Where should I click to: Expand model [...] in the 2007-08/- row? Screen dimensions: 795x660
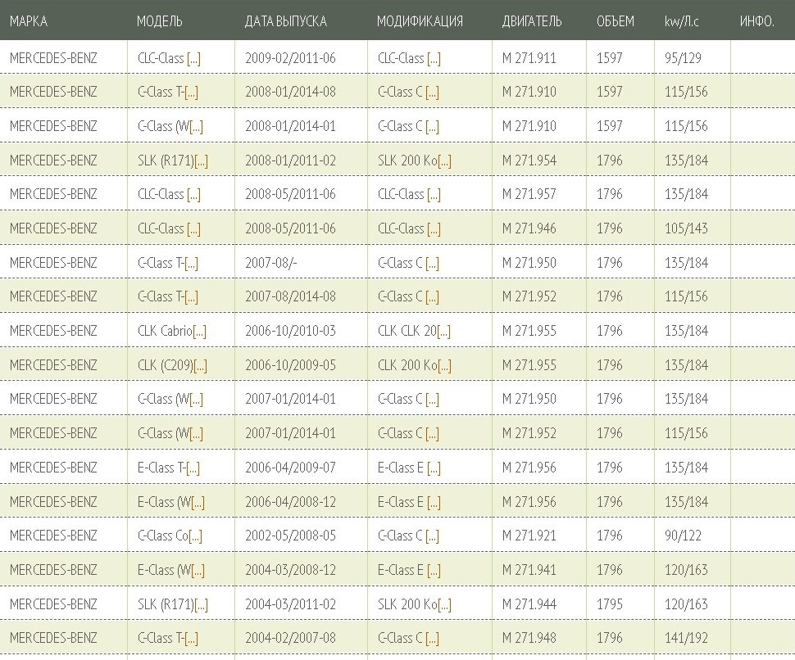[x=191, y=264]
